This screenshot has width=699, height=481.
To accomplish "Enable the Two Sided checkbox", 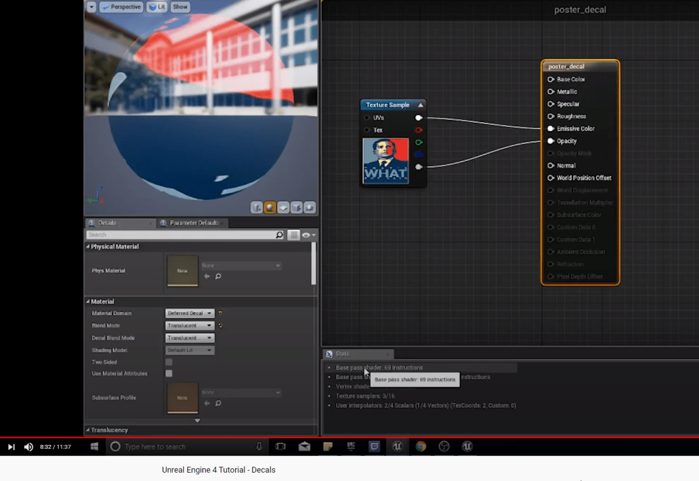I will 169,362.
